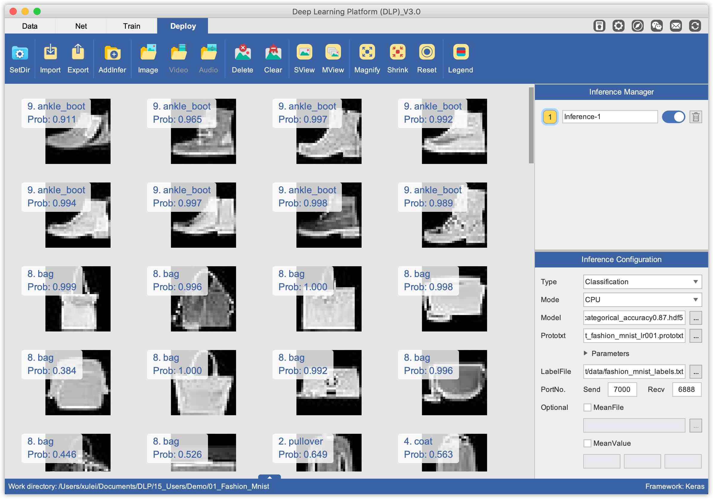Click the Send port number field

[x=622, y=390]
